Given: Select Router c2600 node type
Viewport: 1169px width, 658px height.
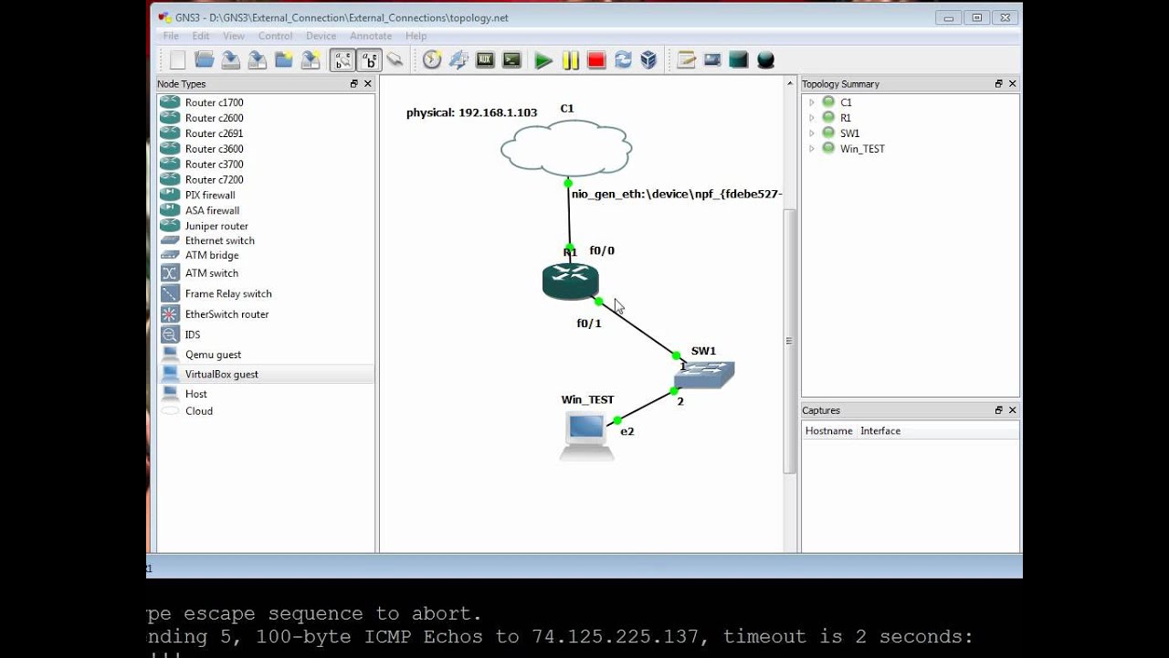Looking at the screenshot, I should 266,118.
